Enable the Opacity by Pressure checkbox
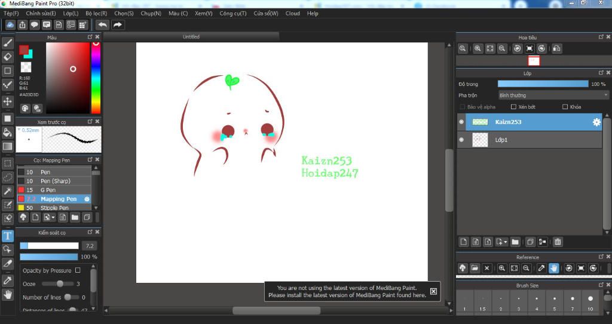Viewport: 612px width, 324px height. [x=78, y=270]
